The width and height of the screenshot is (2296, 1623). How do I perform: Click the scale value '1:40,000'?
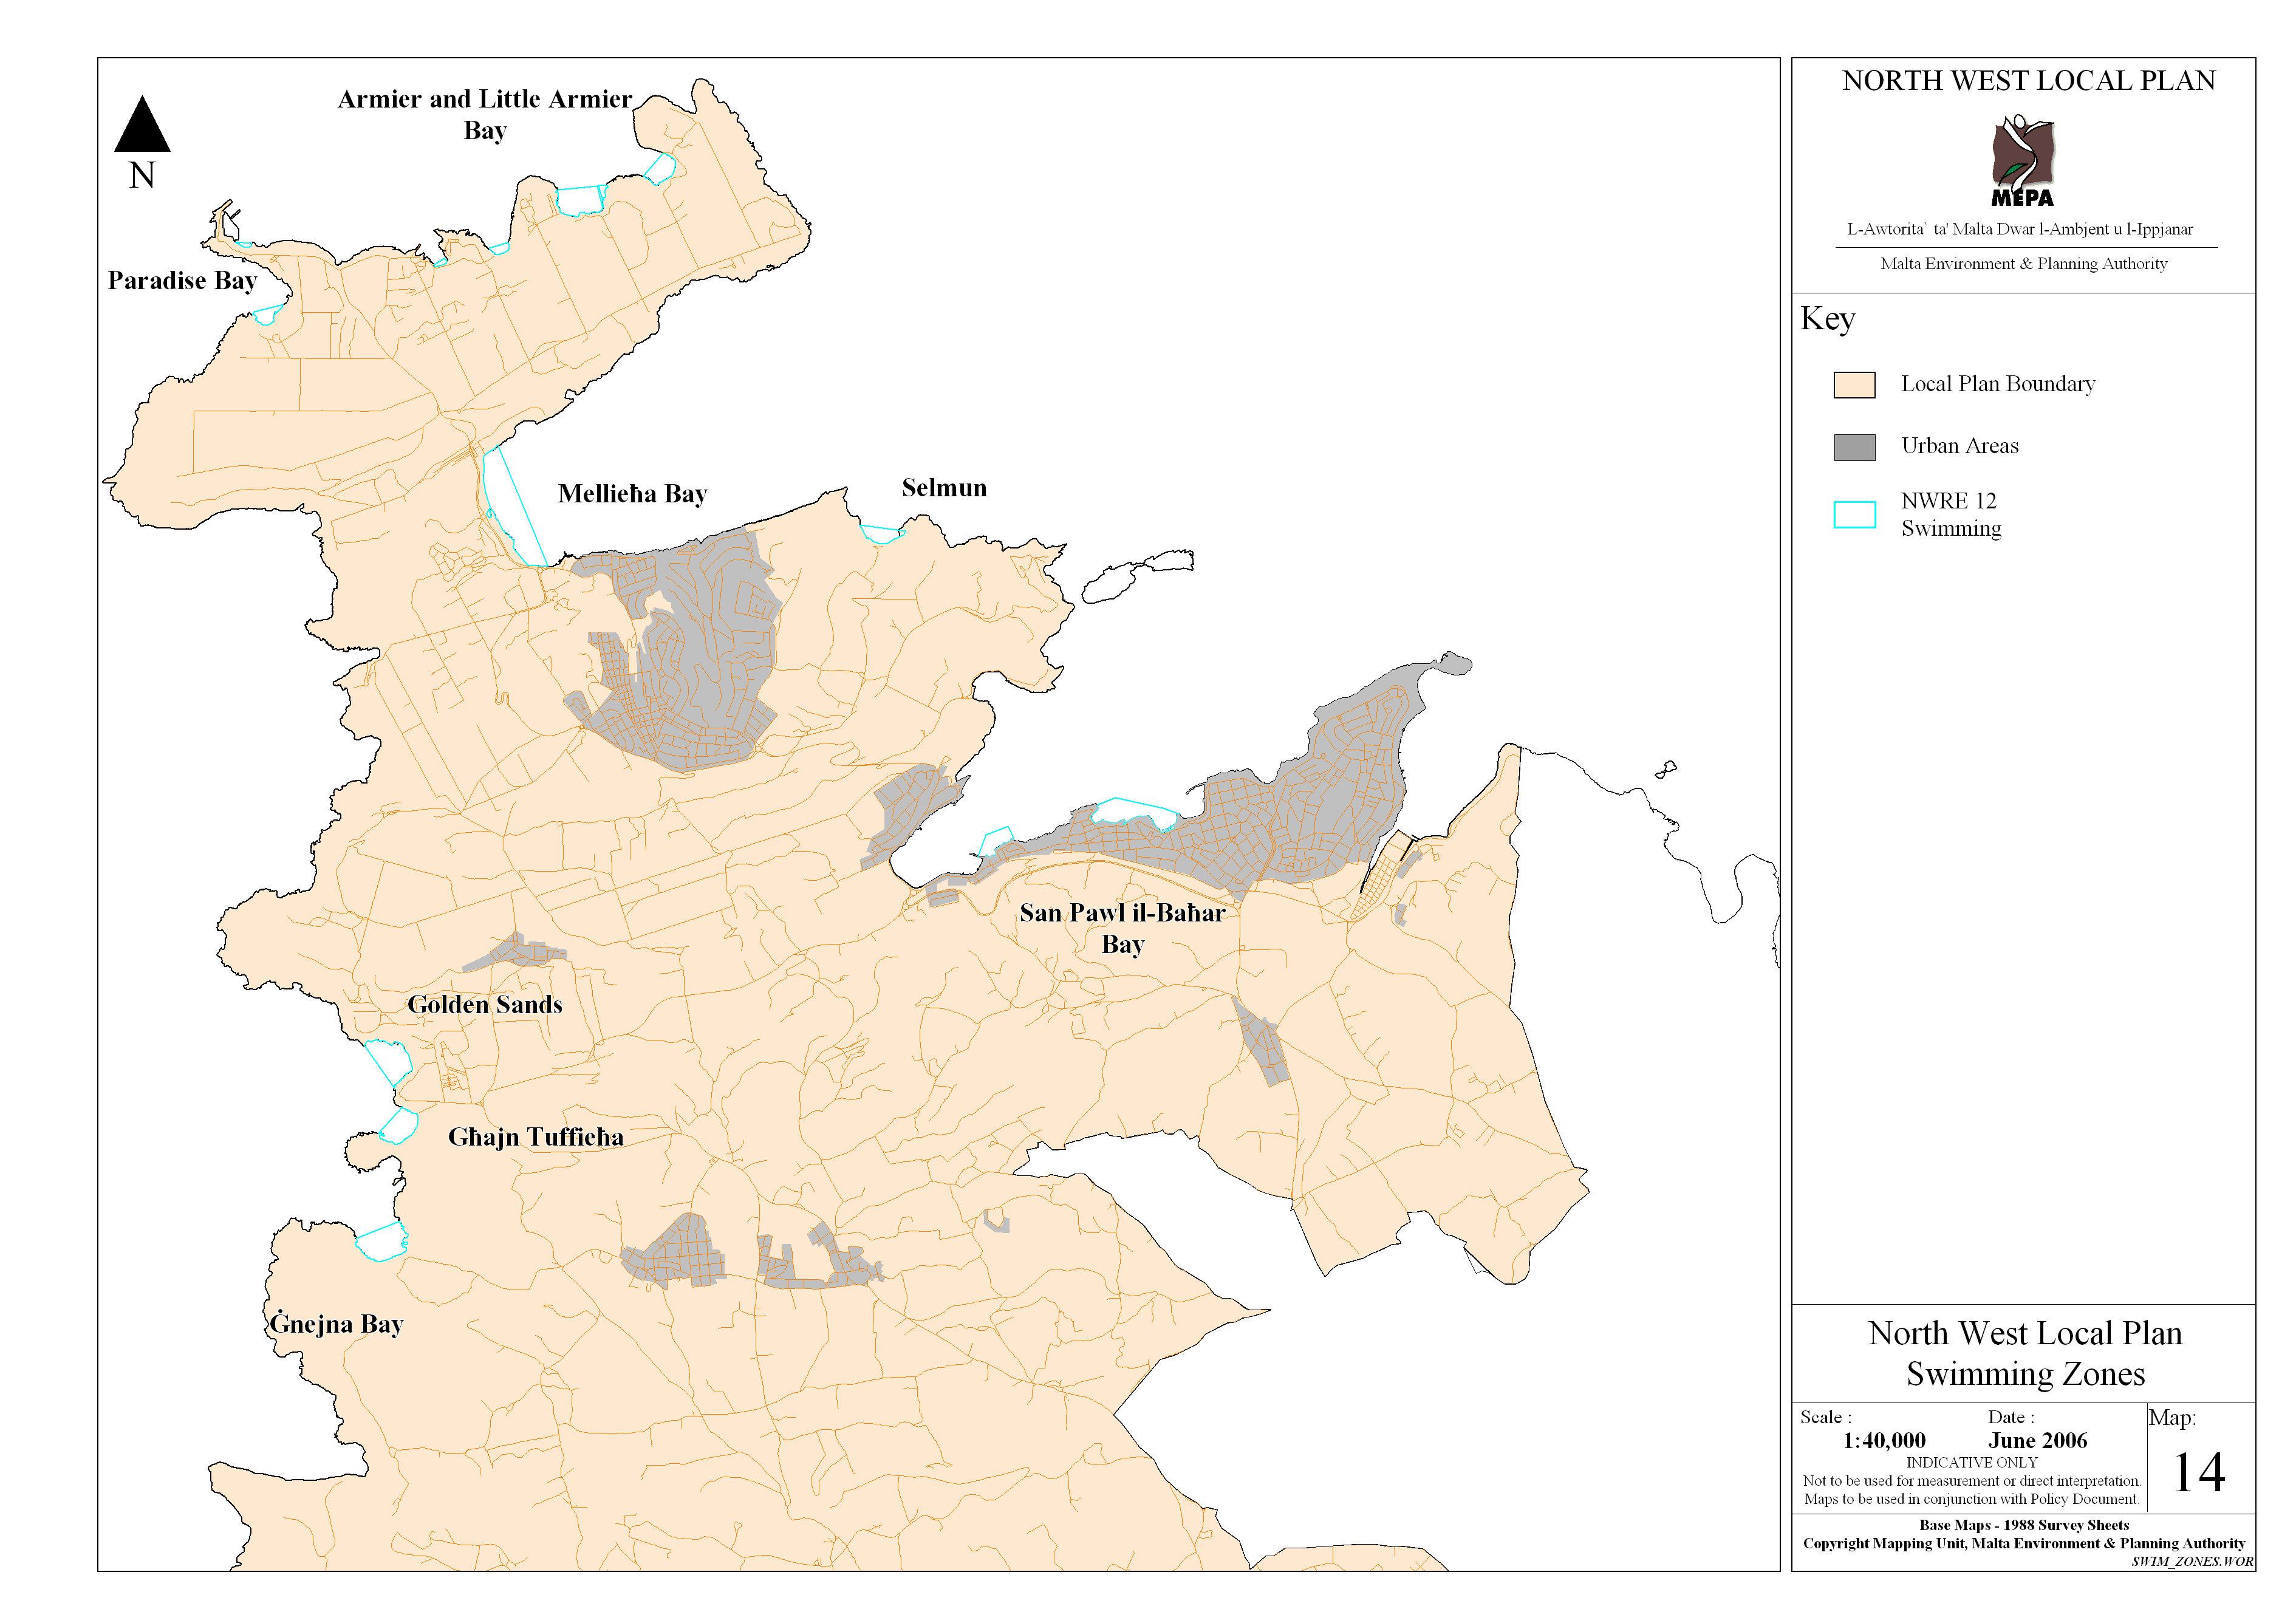tap(1883, 1441)
